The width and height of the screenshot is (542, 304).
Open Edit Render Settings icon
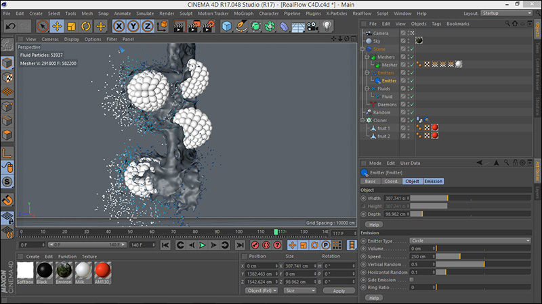(209, 26)
